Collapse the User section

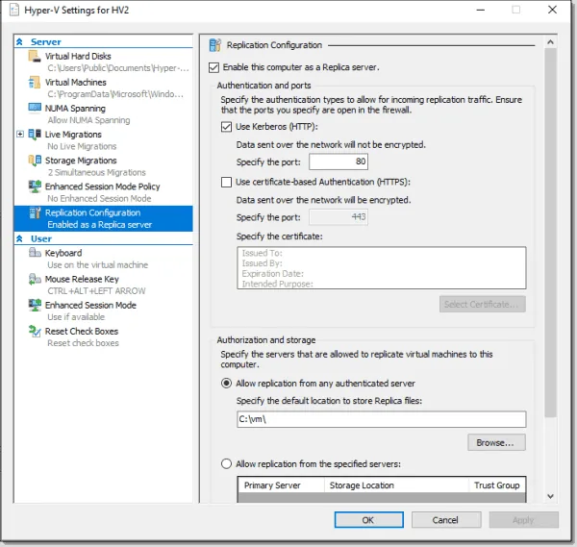pyautogui.click(x=19, y=238)
